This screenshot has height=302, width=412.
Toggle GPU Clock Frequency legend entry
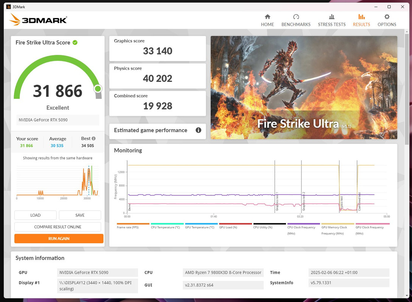[372, 229]
